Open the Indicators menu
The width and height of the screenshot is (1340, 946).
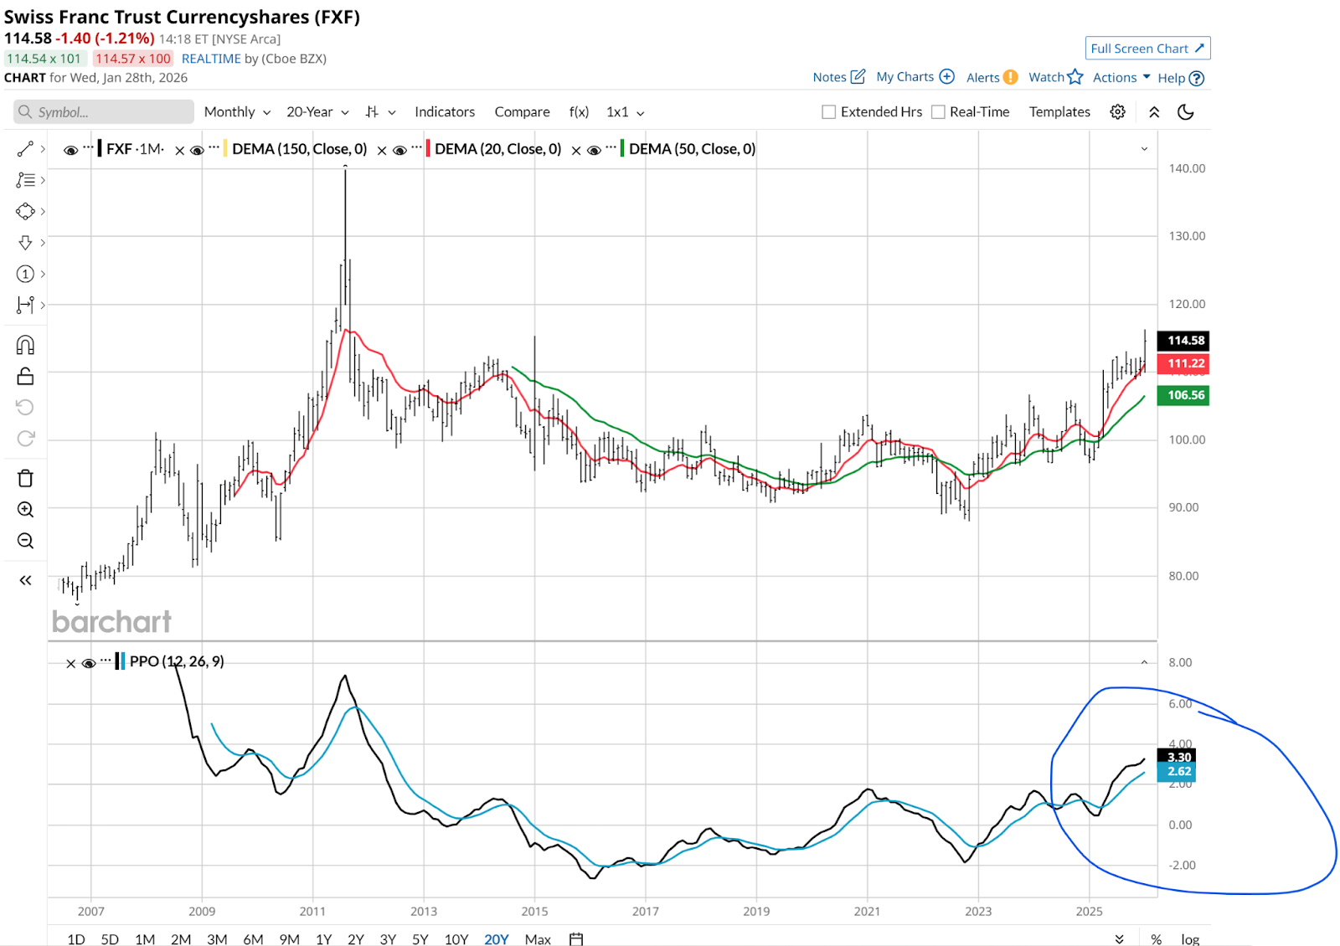444,112
